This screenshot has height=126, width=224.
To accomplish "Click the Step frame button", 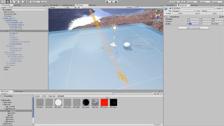I will [116, 2].
